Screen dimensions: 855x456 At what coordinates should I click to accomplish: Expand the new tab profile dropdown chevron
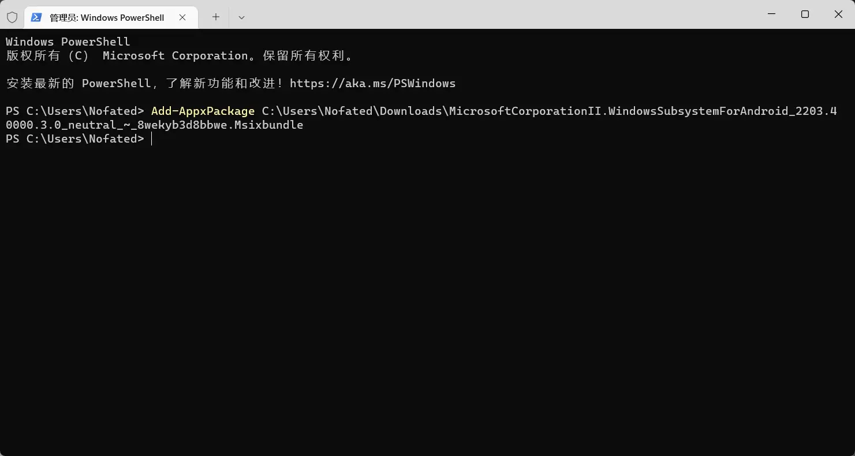[241, 17]
